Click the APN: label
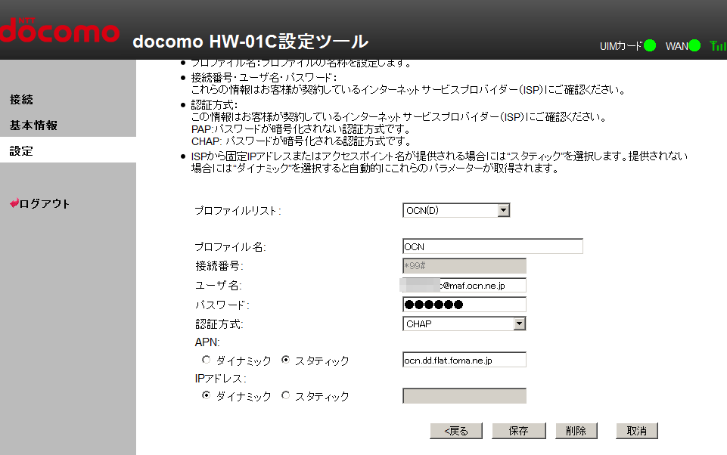 [x=207, y=342]
